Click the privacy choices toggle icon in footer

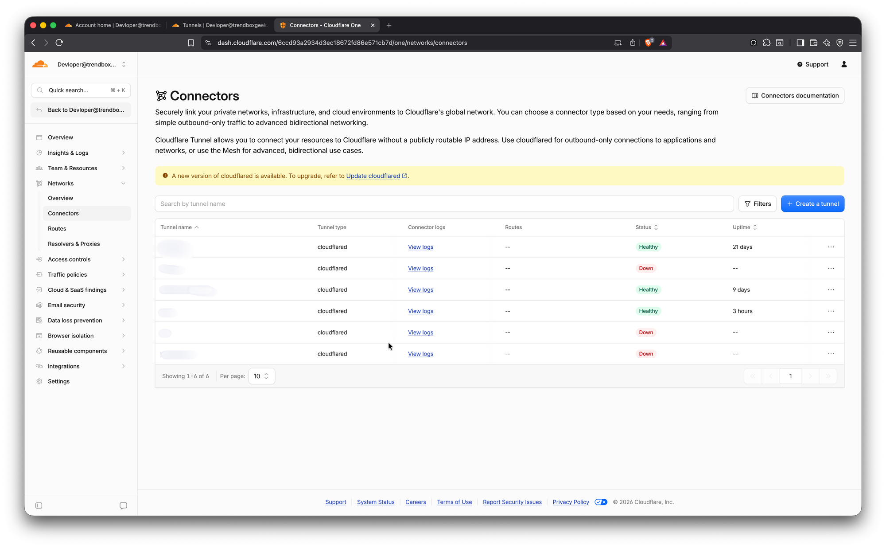tap(601, 502)
